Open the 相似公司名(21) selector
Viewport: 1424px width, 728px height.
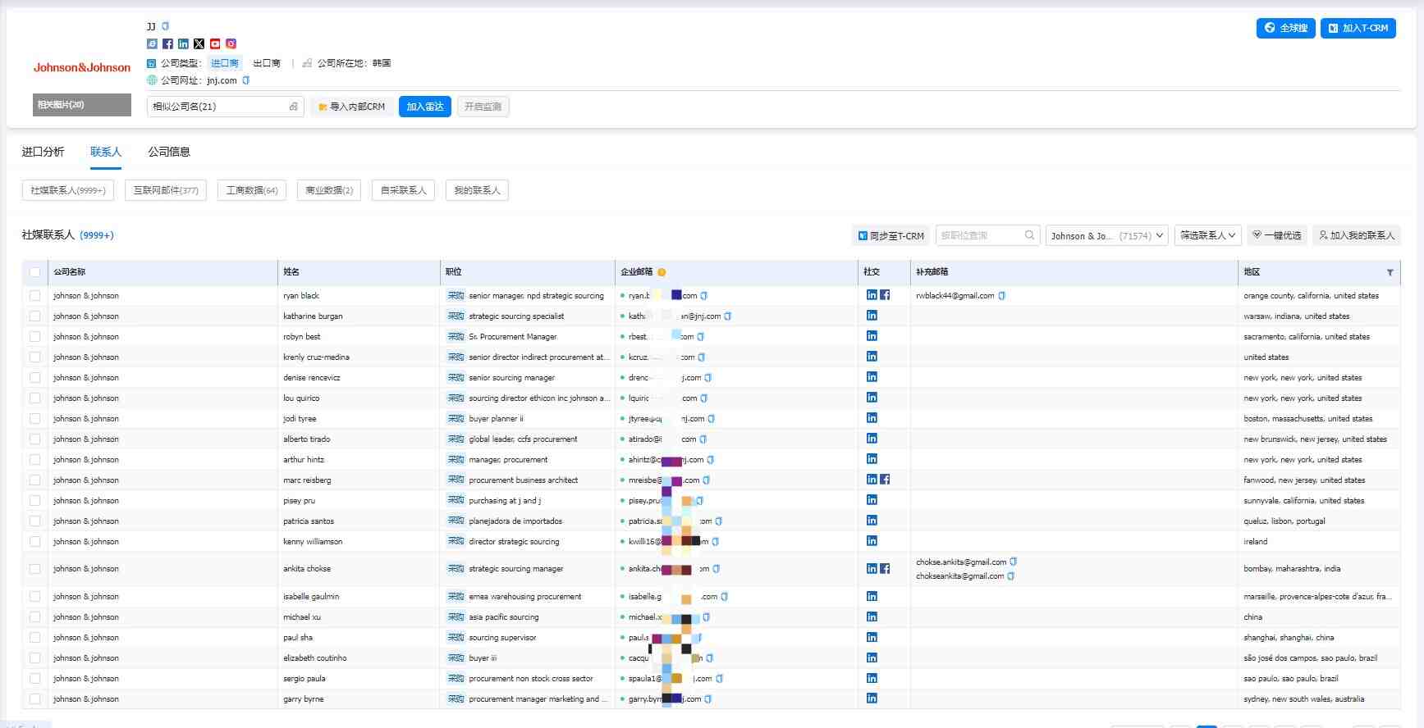[225, 107]
